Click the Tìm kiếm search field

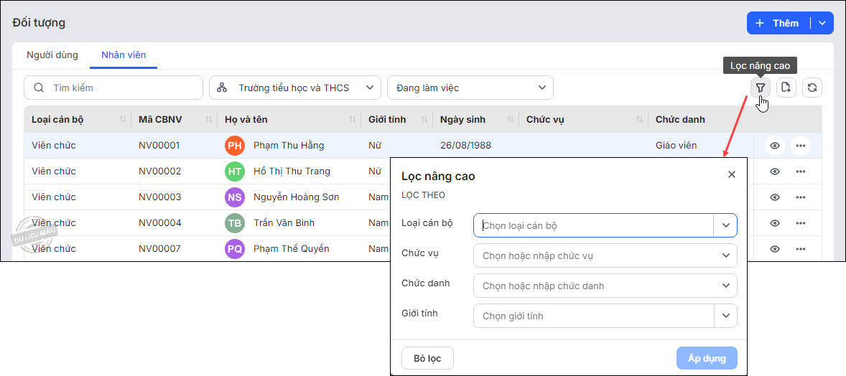click(x=115, y=88)
